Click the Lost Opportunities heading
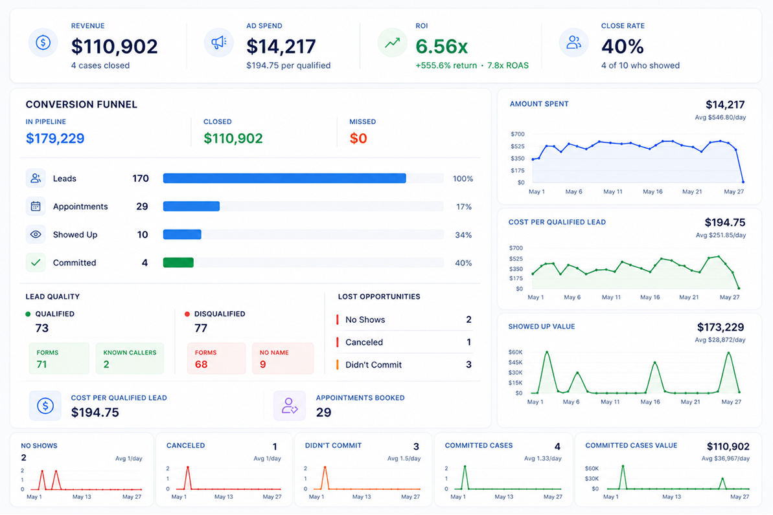The height and width of the screenshot is (515, 773). click(379, 296)
